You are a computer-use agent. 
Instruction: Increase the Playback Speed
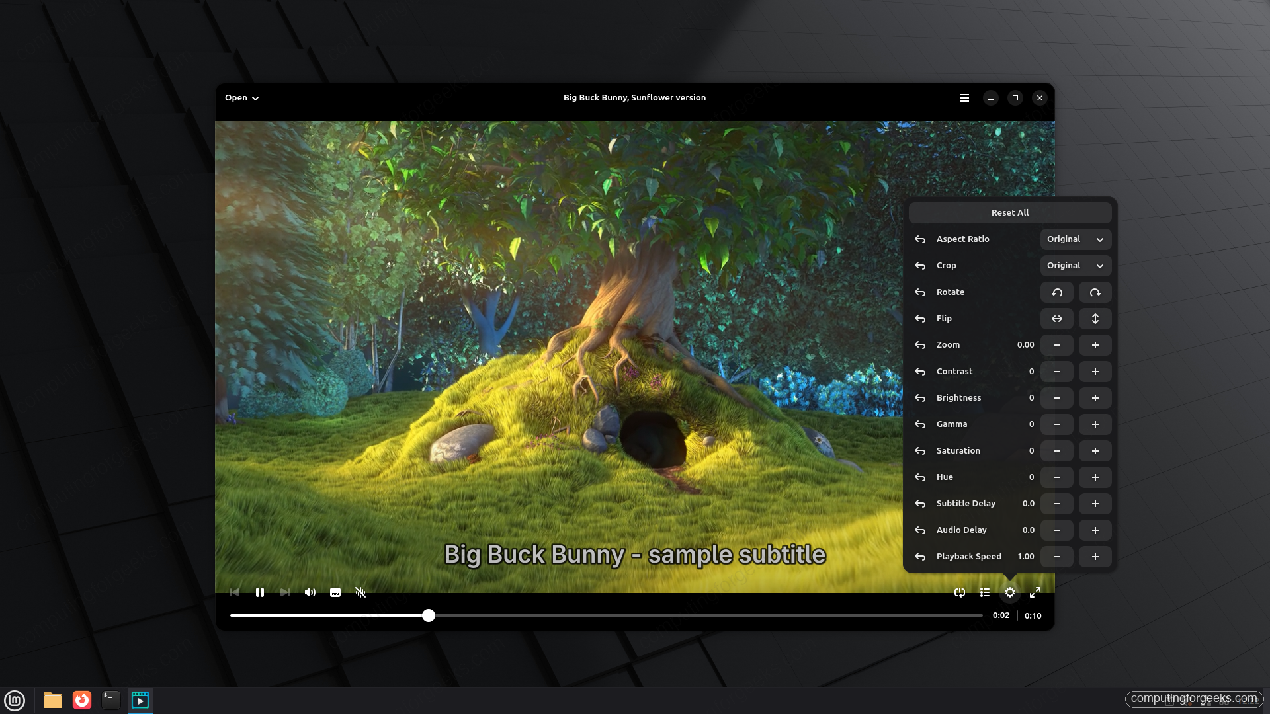[1095, 557]
